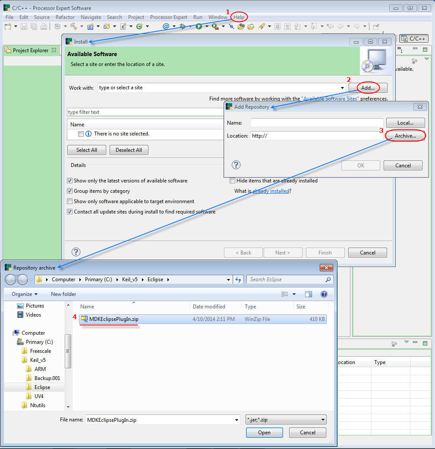
Task: Click the Open Type folder icon
Action: click(241, 27)
